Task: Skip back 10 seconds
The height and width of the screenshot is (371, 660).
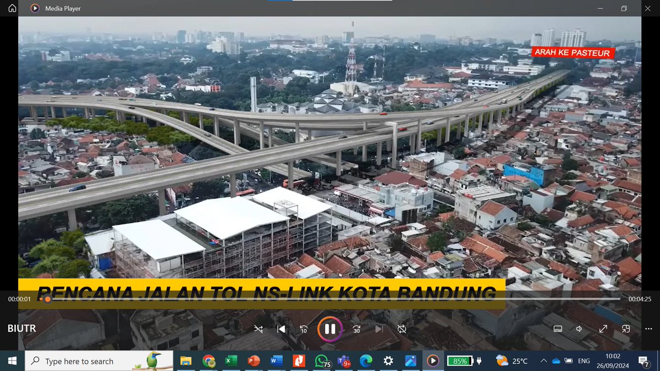Action: tap(304, 329)
